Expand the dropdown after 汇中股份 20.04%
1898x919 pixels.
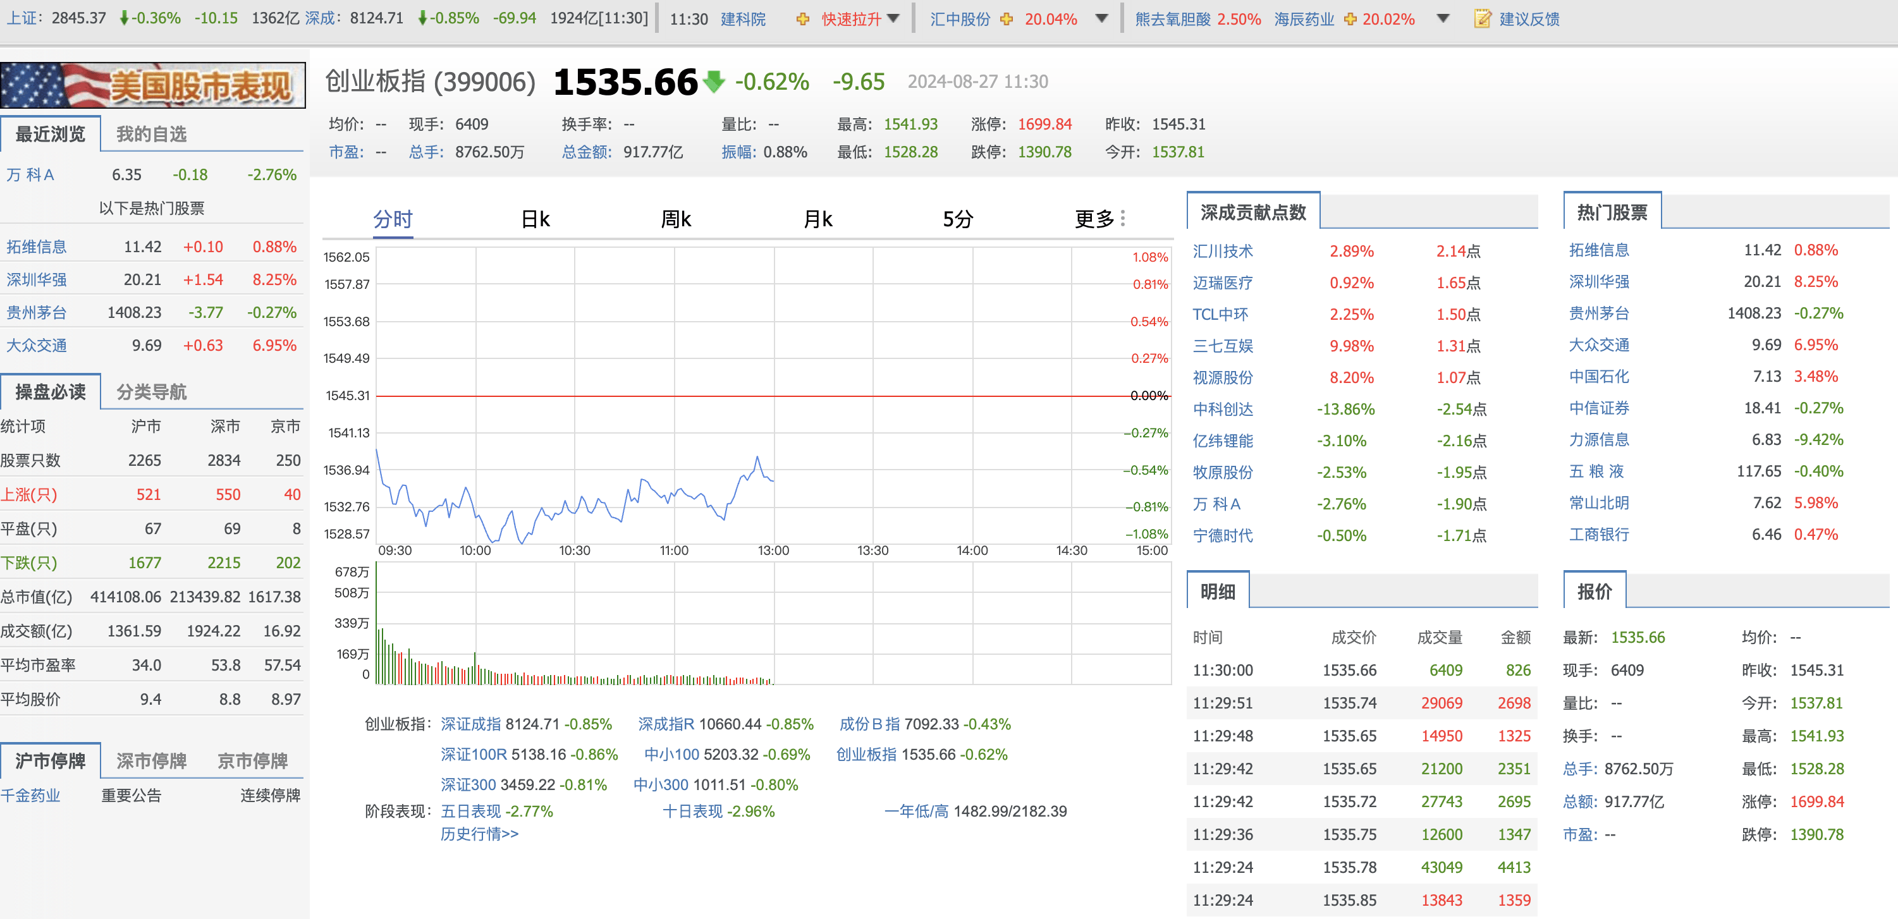[1101, 19]
